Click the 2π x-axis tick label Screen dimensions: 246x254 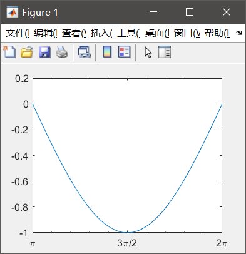222,243
